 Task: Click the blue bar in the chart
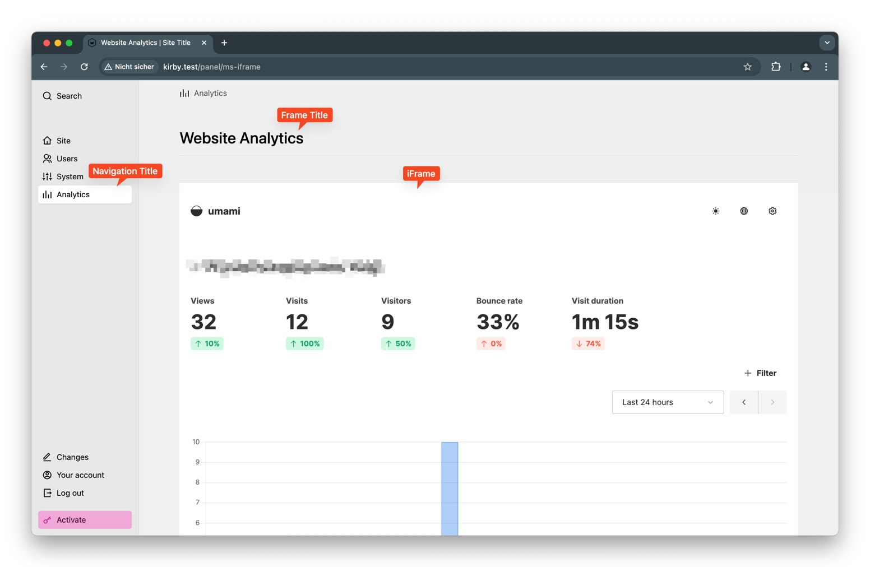point(450,489)
